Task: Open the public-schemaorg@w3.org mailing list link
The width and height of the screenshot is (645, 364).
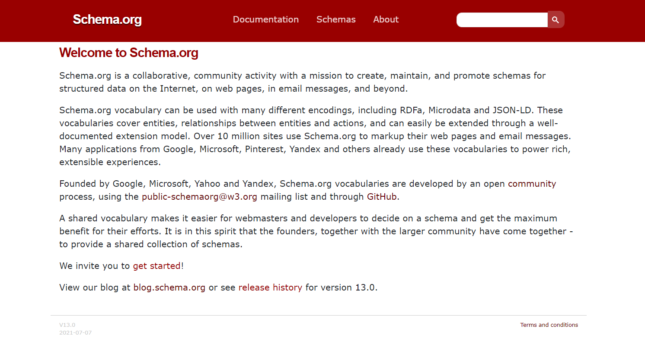Action: click(x=199, y=197)
